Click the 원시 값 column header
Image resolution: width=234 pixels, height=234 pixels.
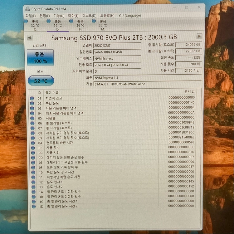[x=177, y=92]
